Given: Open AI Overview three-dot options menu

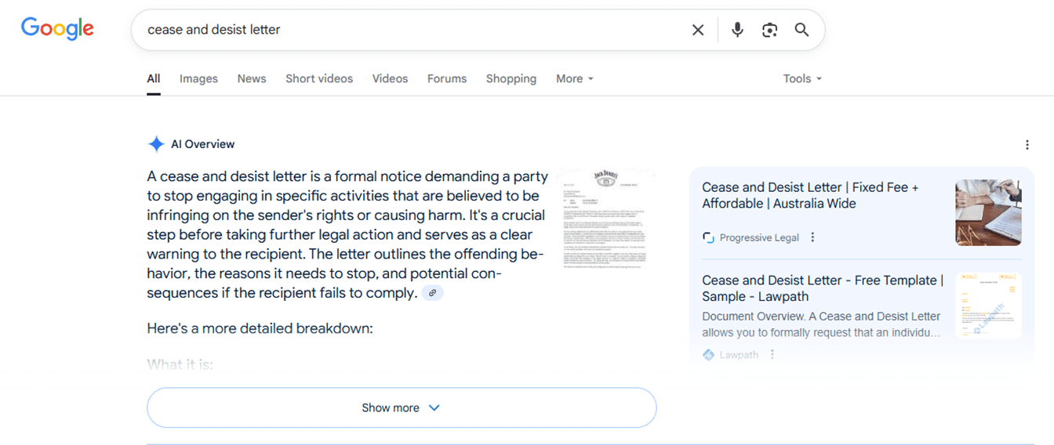Looking at the screenshot, I should 1027,145.
